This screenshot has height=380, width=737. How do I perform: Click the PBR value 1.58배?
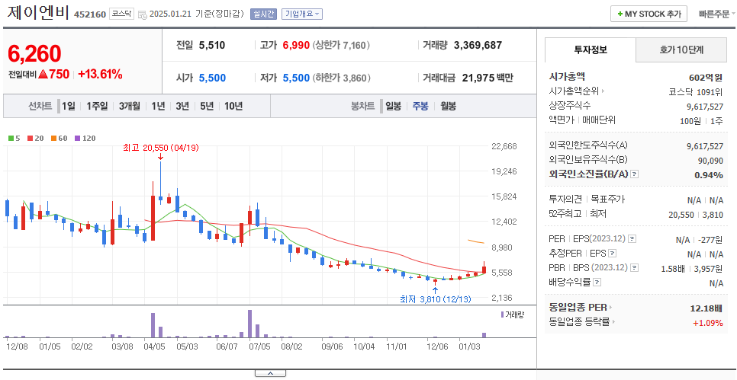pos(673,268)
